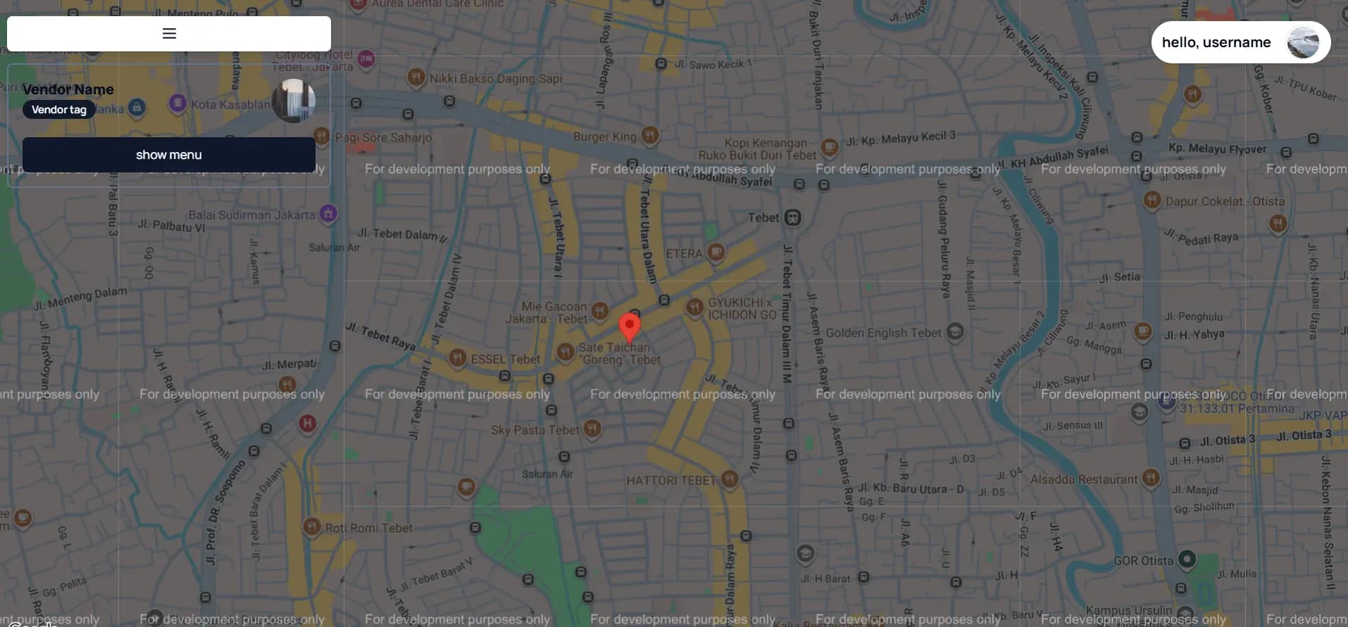Click the Jl. Tebet Raya street label

(x=380, y=336)
